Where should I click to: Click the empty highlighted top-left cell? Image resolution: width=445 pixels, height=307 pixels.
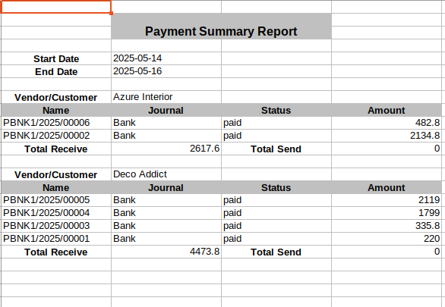pyautogui.click(x=56, y=7)
